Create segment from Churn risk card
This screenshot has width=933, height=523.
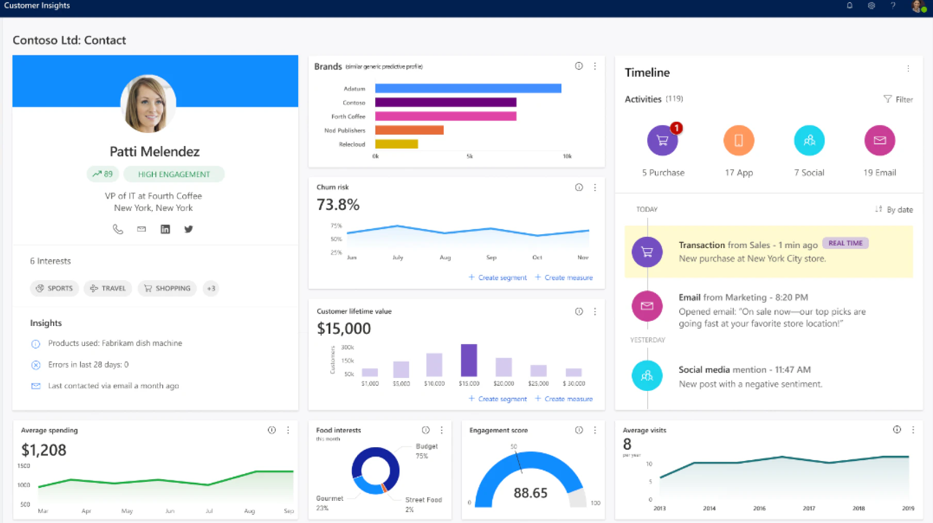tap(497, 277)
